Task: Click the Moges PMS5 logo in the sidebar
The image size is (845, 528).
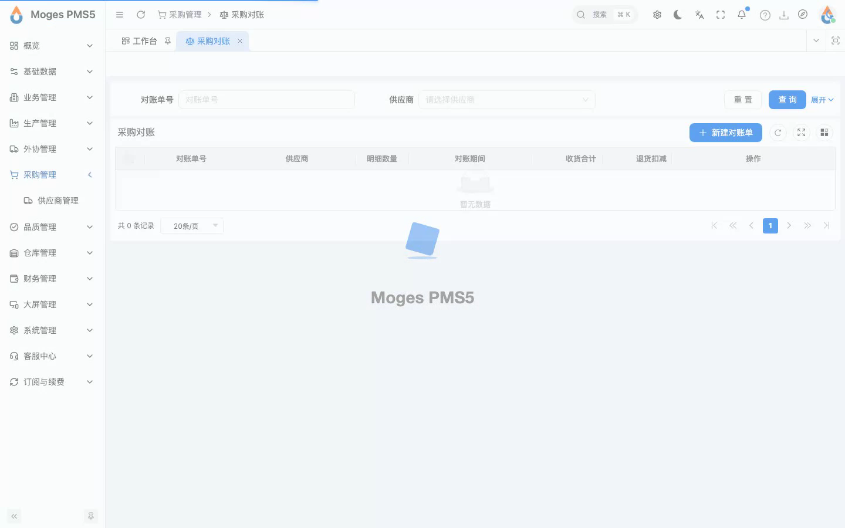Action: pyautogui.click(x=53, y=15)
